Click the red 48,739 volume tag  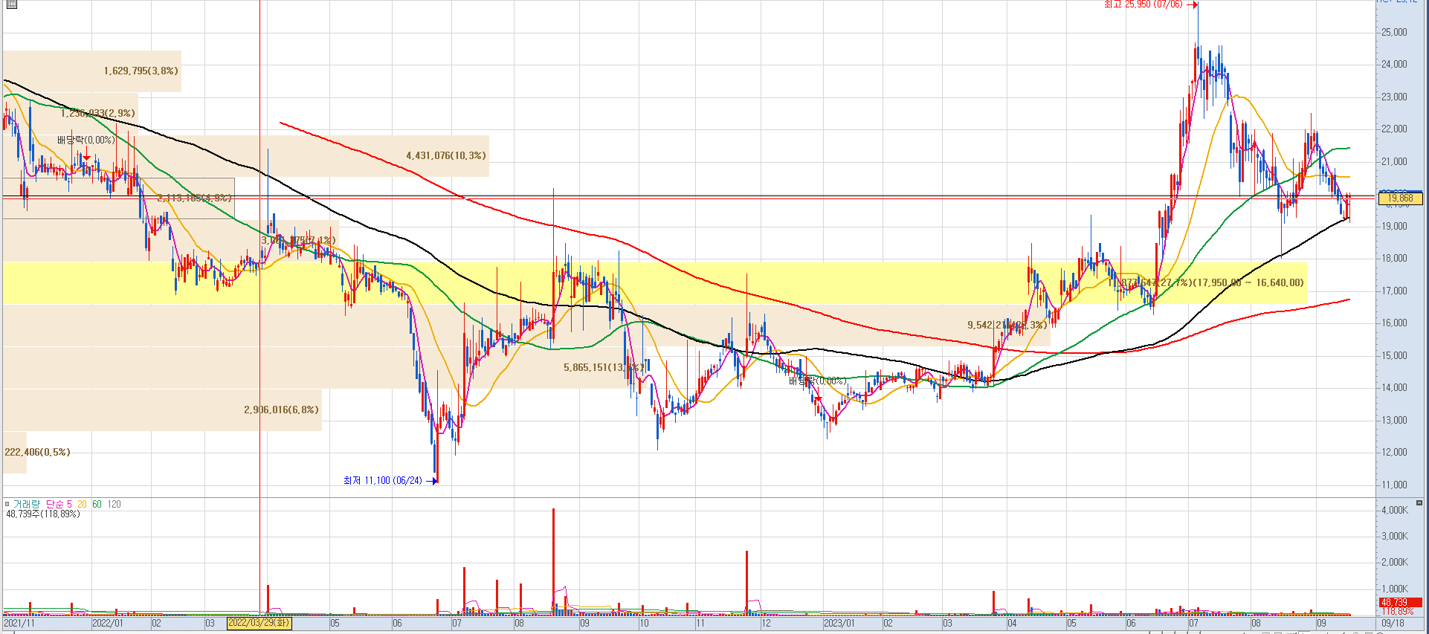pyautogui.click(x=1400, y=603)
